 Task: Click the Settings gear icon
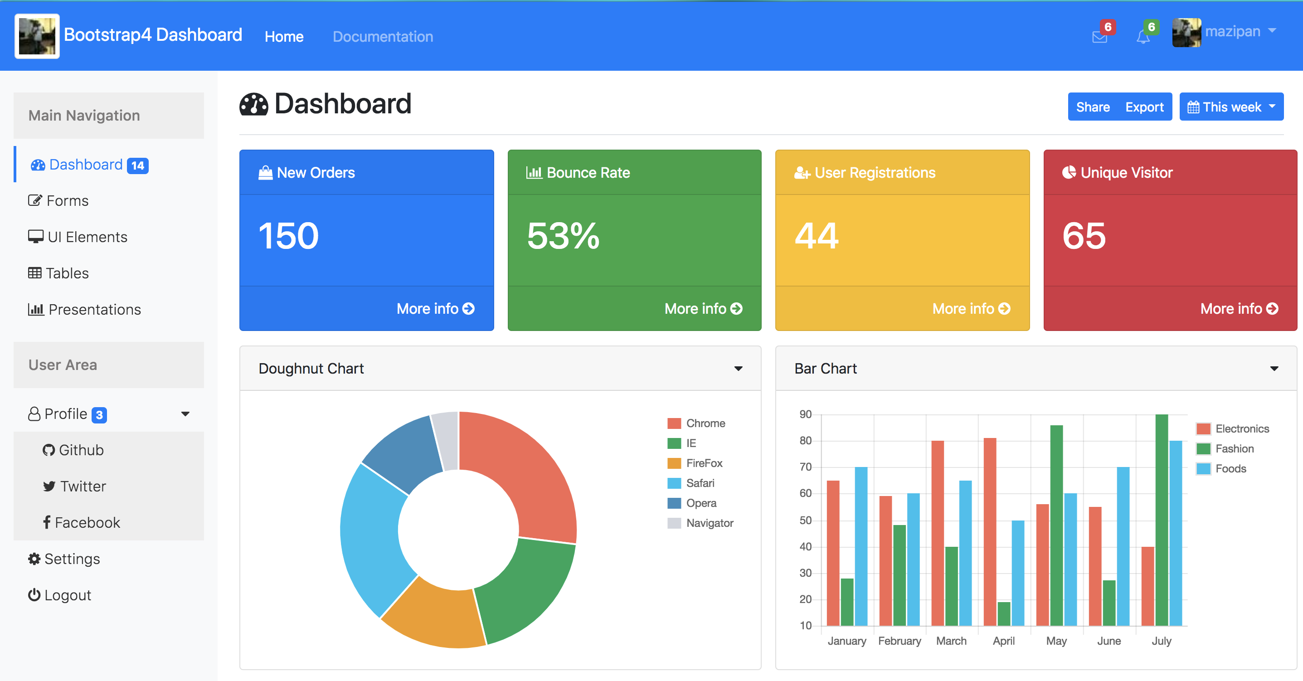pos(34,559)
